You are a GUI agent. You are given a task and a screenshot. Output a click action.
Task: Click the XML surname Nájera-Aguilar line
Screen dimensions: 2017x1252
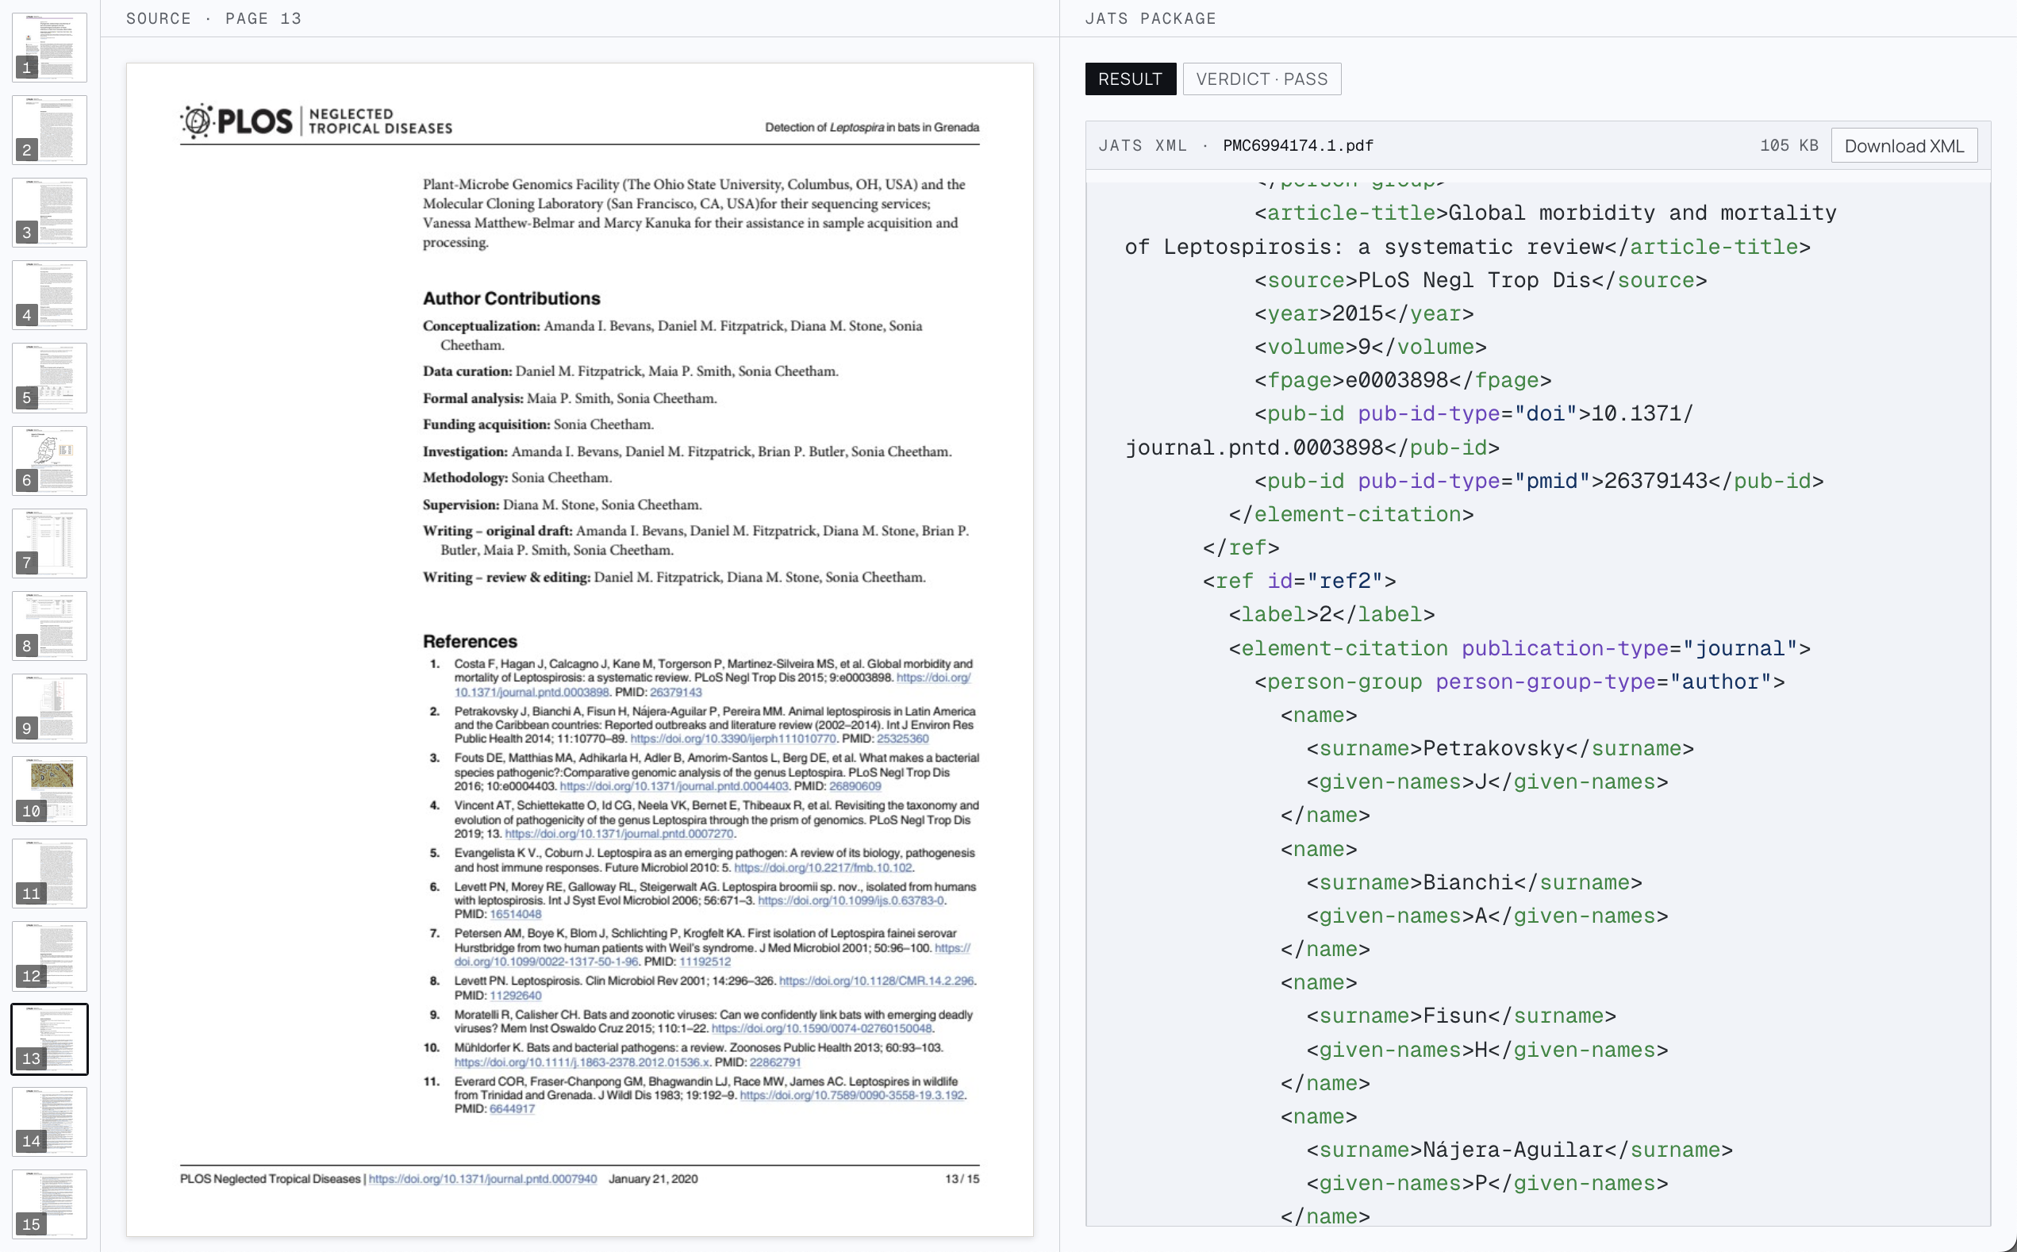[1519, 1150]
